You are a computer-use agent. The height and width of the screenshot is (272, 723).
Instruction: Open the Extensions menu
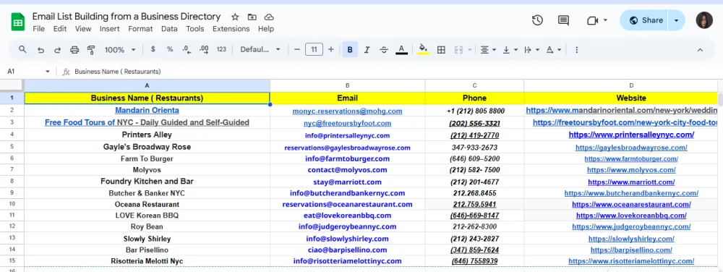tap(231, 29)
